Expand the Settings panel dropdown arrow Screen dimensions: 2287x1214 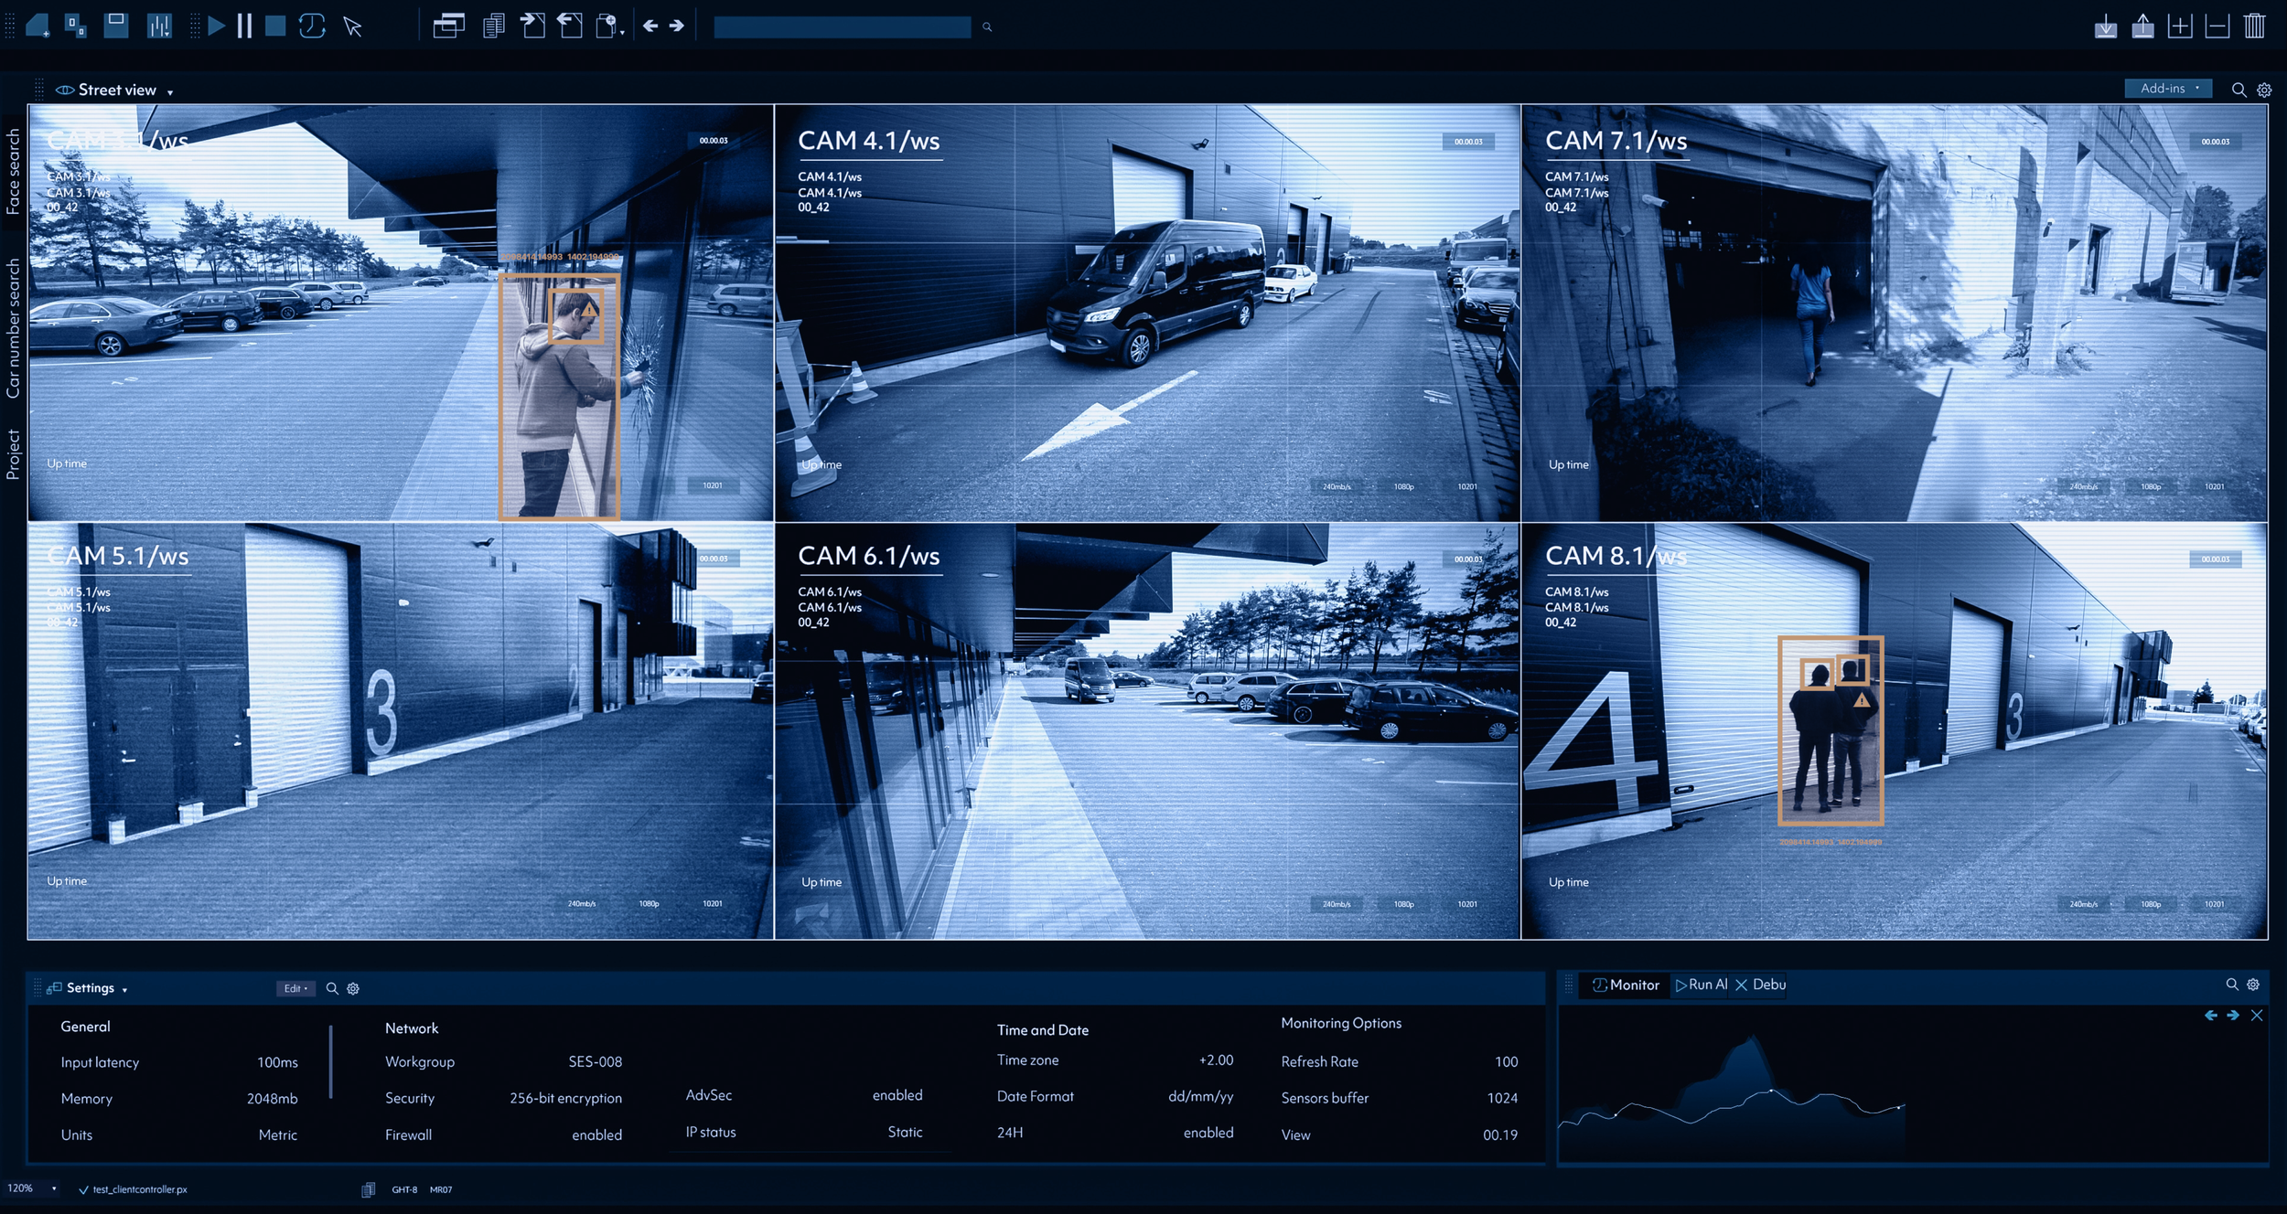tap(124, 990)
